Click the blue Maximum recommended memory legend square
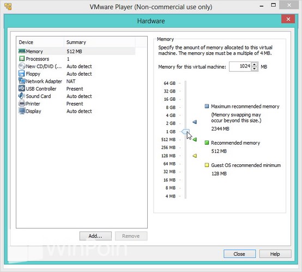Image resolution: width=302 pixels, height=272 pixels. (207, 106)
